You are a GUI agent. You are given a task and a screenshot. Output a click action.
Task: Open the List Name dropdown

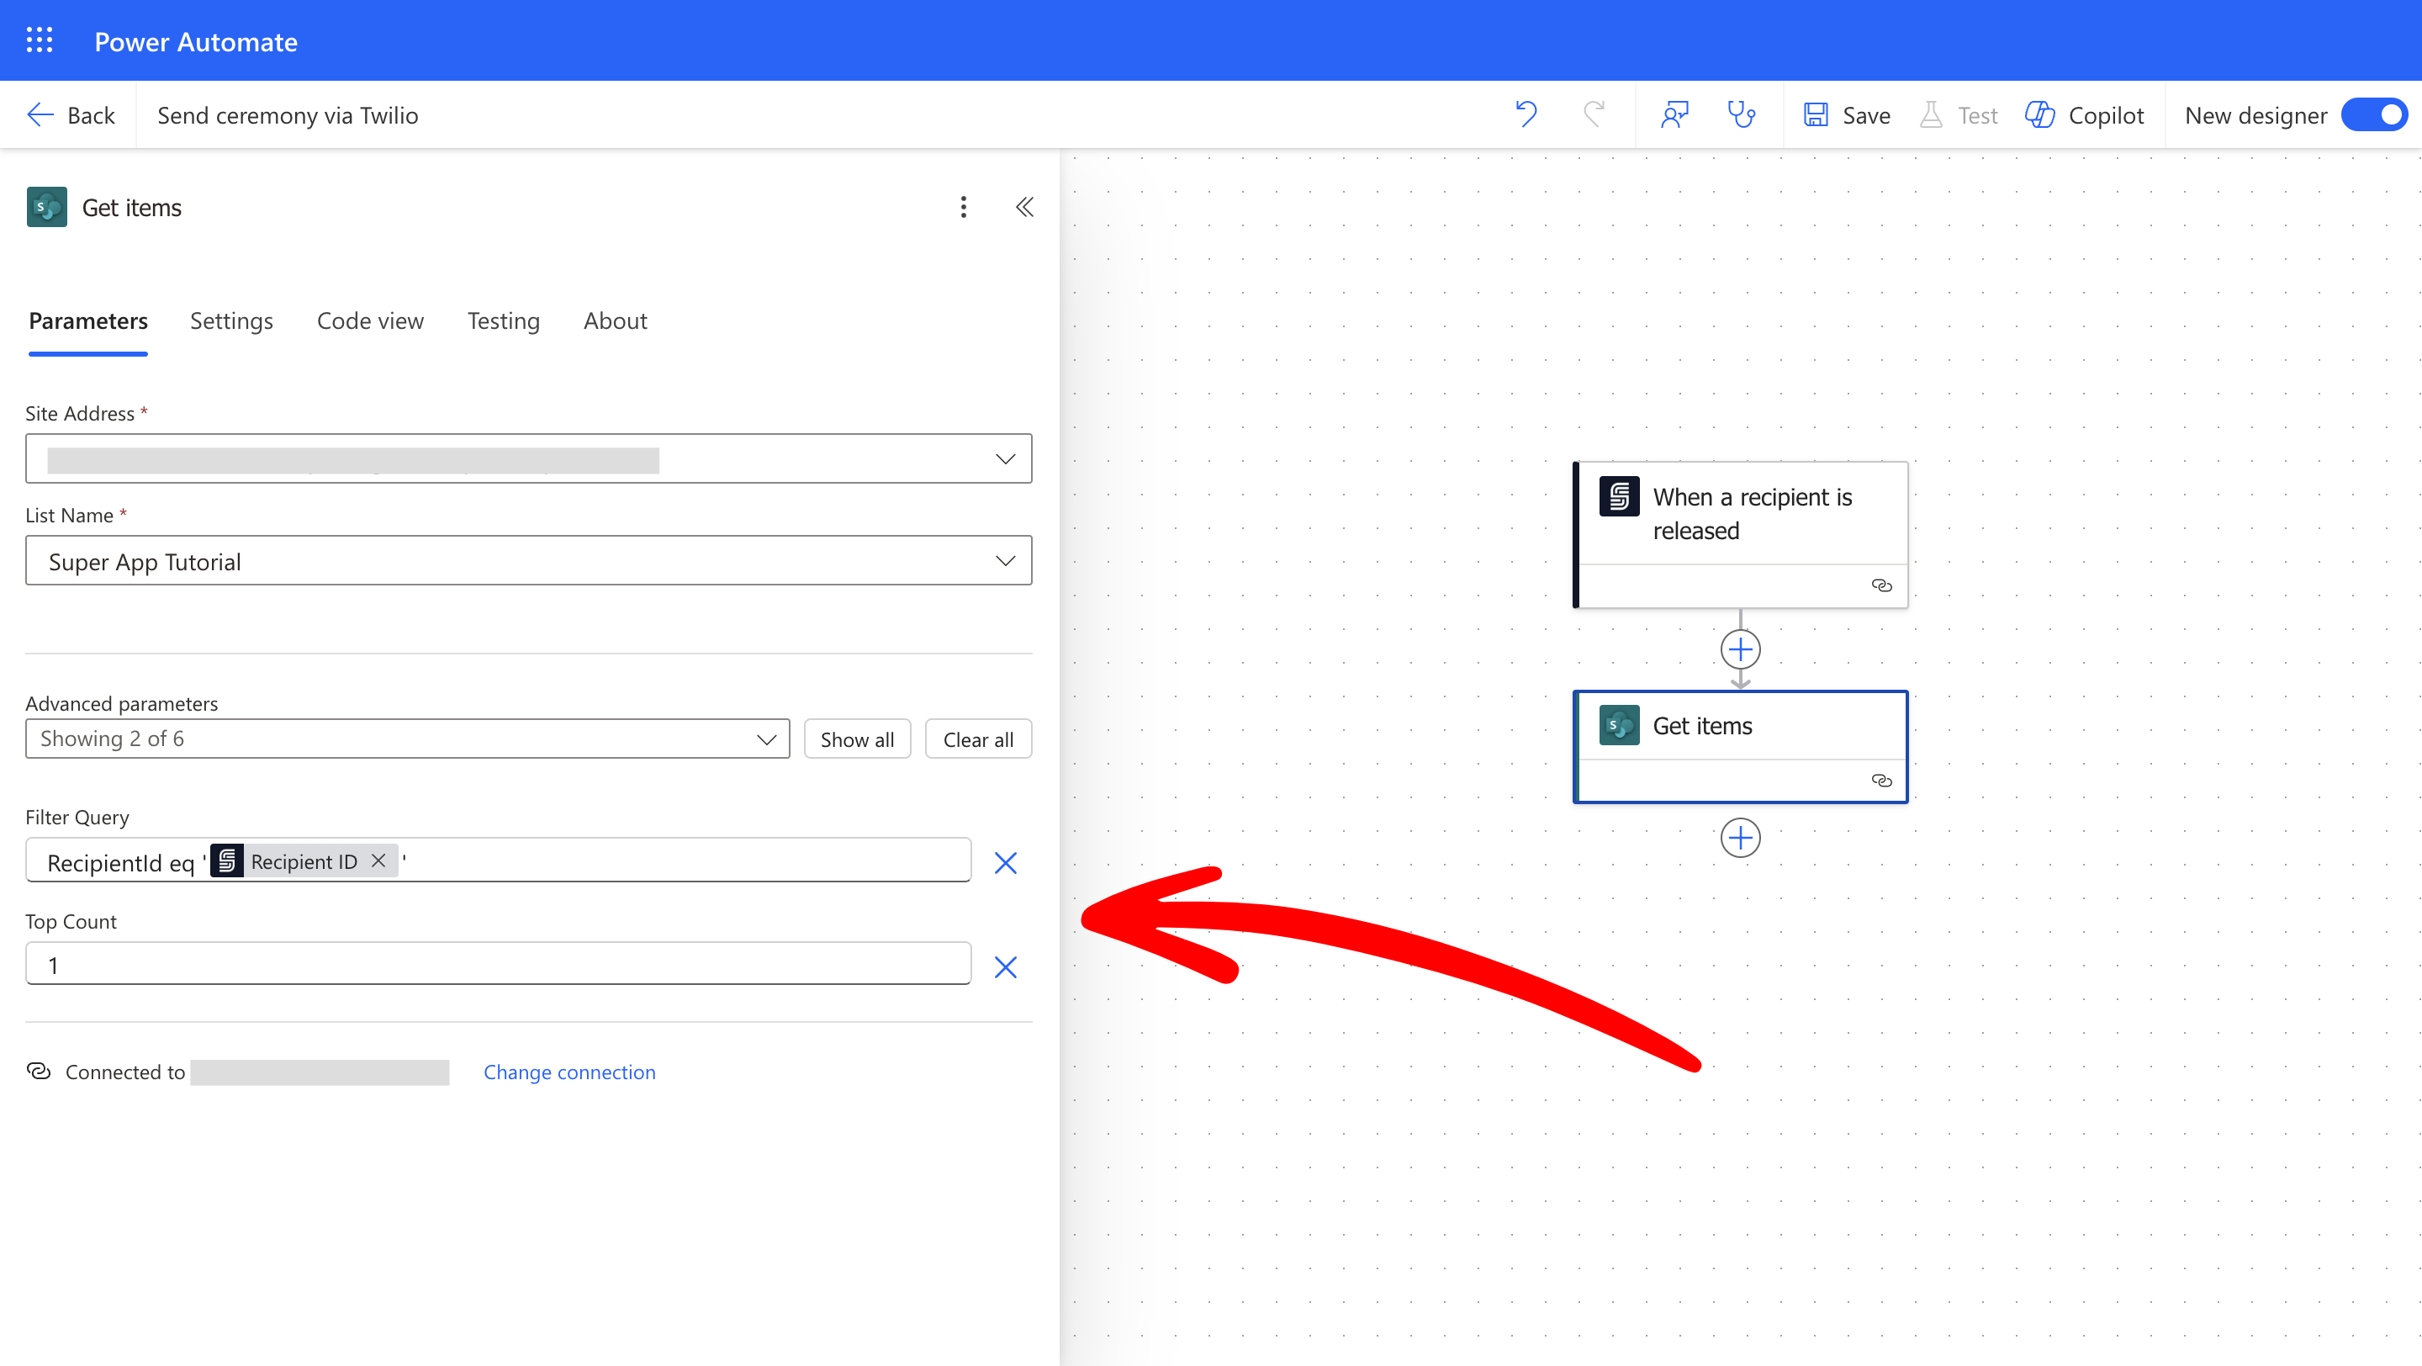1005,561
